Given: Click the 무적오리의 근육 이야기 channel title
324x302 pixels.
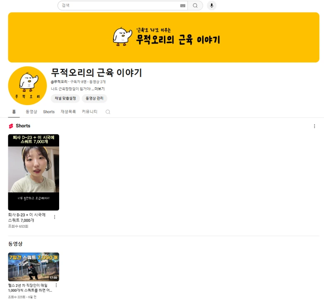Looking at the screenshot, I should click(96, 73).
